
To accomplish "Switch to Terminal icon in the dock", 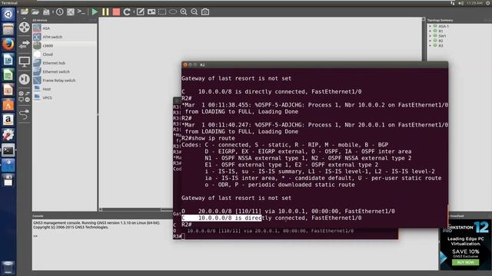I will [x=8, y=150].
